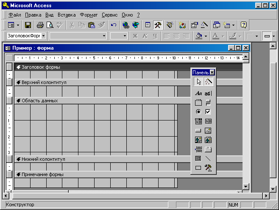Select the Bound Object Frame tool
279x210 pixels.
coord(208,140)
